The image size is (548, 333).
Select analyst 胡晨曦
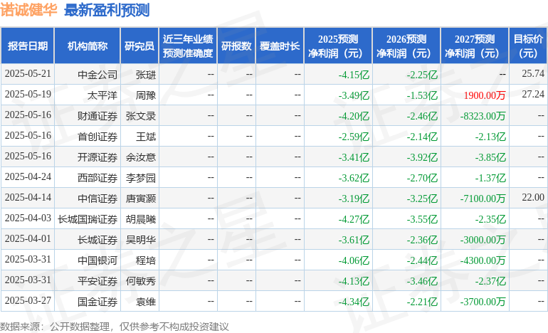[141, 218]
